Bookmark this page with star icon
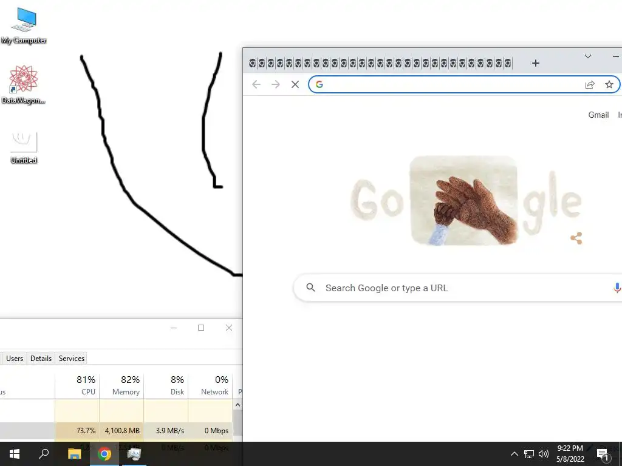Image resolution: width=622 pixels, height=466 pixels. click(609, 84)
